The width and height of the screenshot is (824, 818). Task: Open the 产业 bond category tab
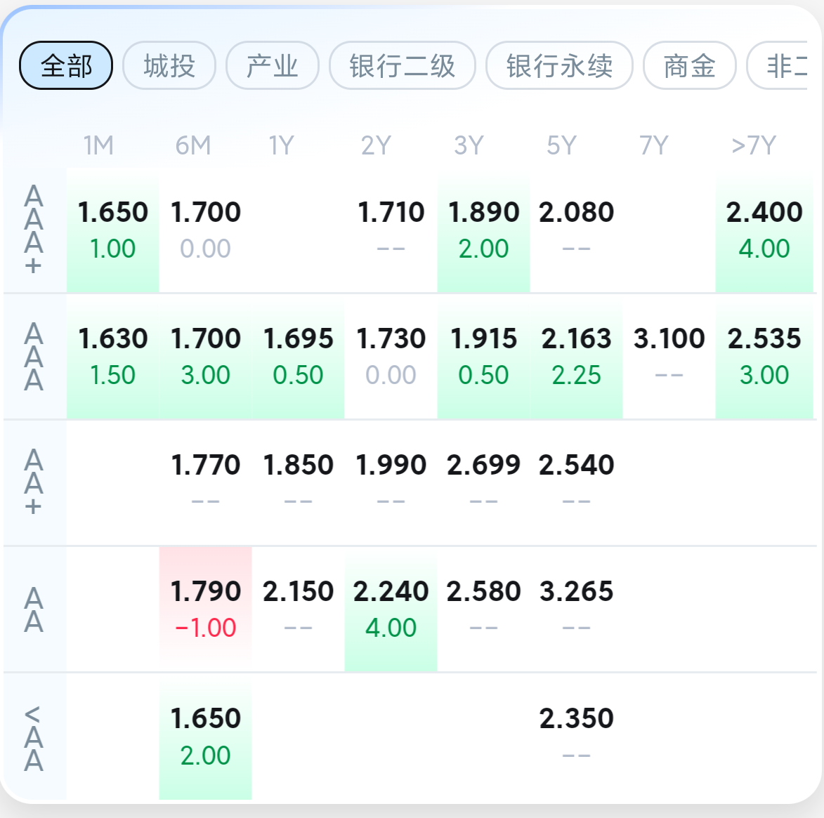[x=273, y=66]
